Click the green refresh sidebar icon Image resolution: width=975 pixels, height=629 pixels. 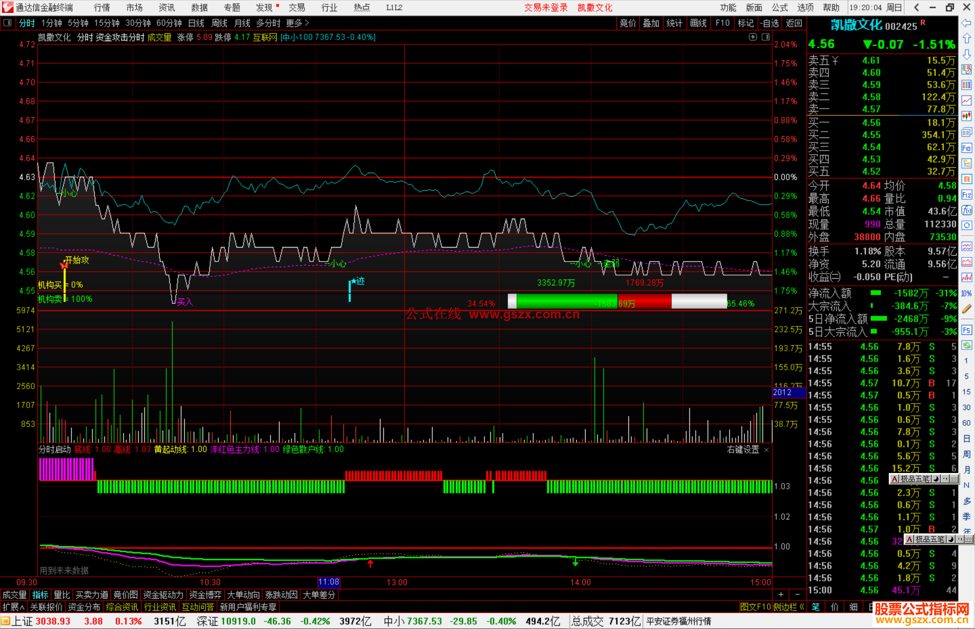point(966,345)
